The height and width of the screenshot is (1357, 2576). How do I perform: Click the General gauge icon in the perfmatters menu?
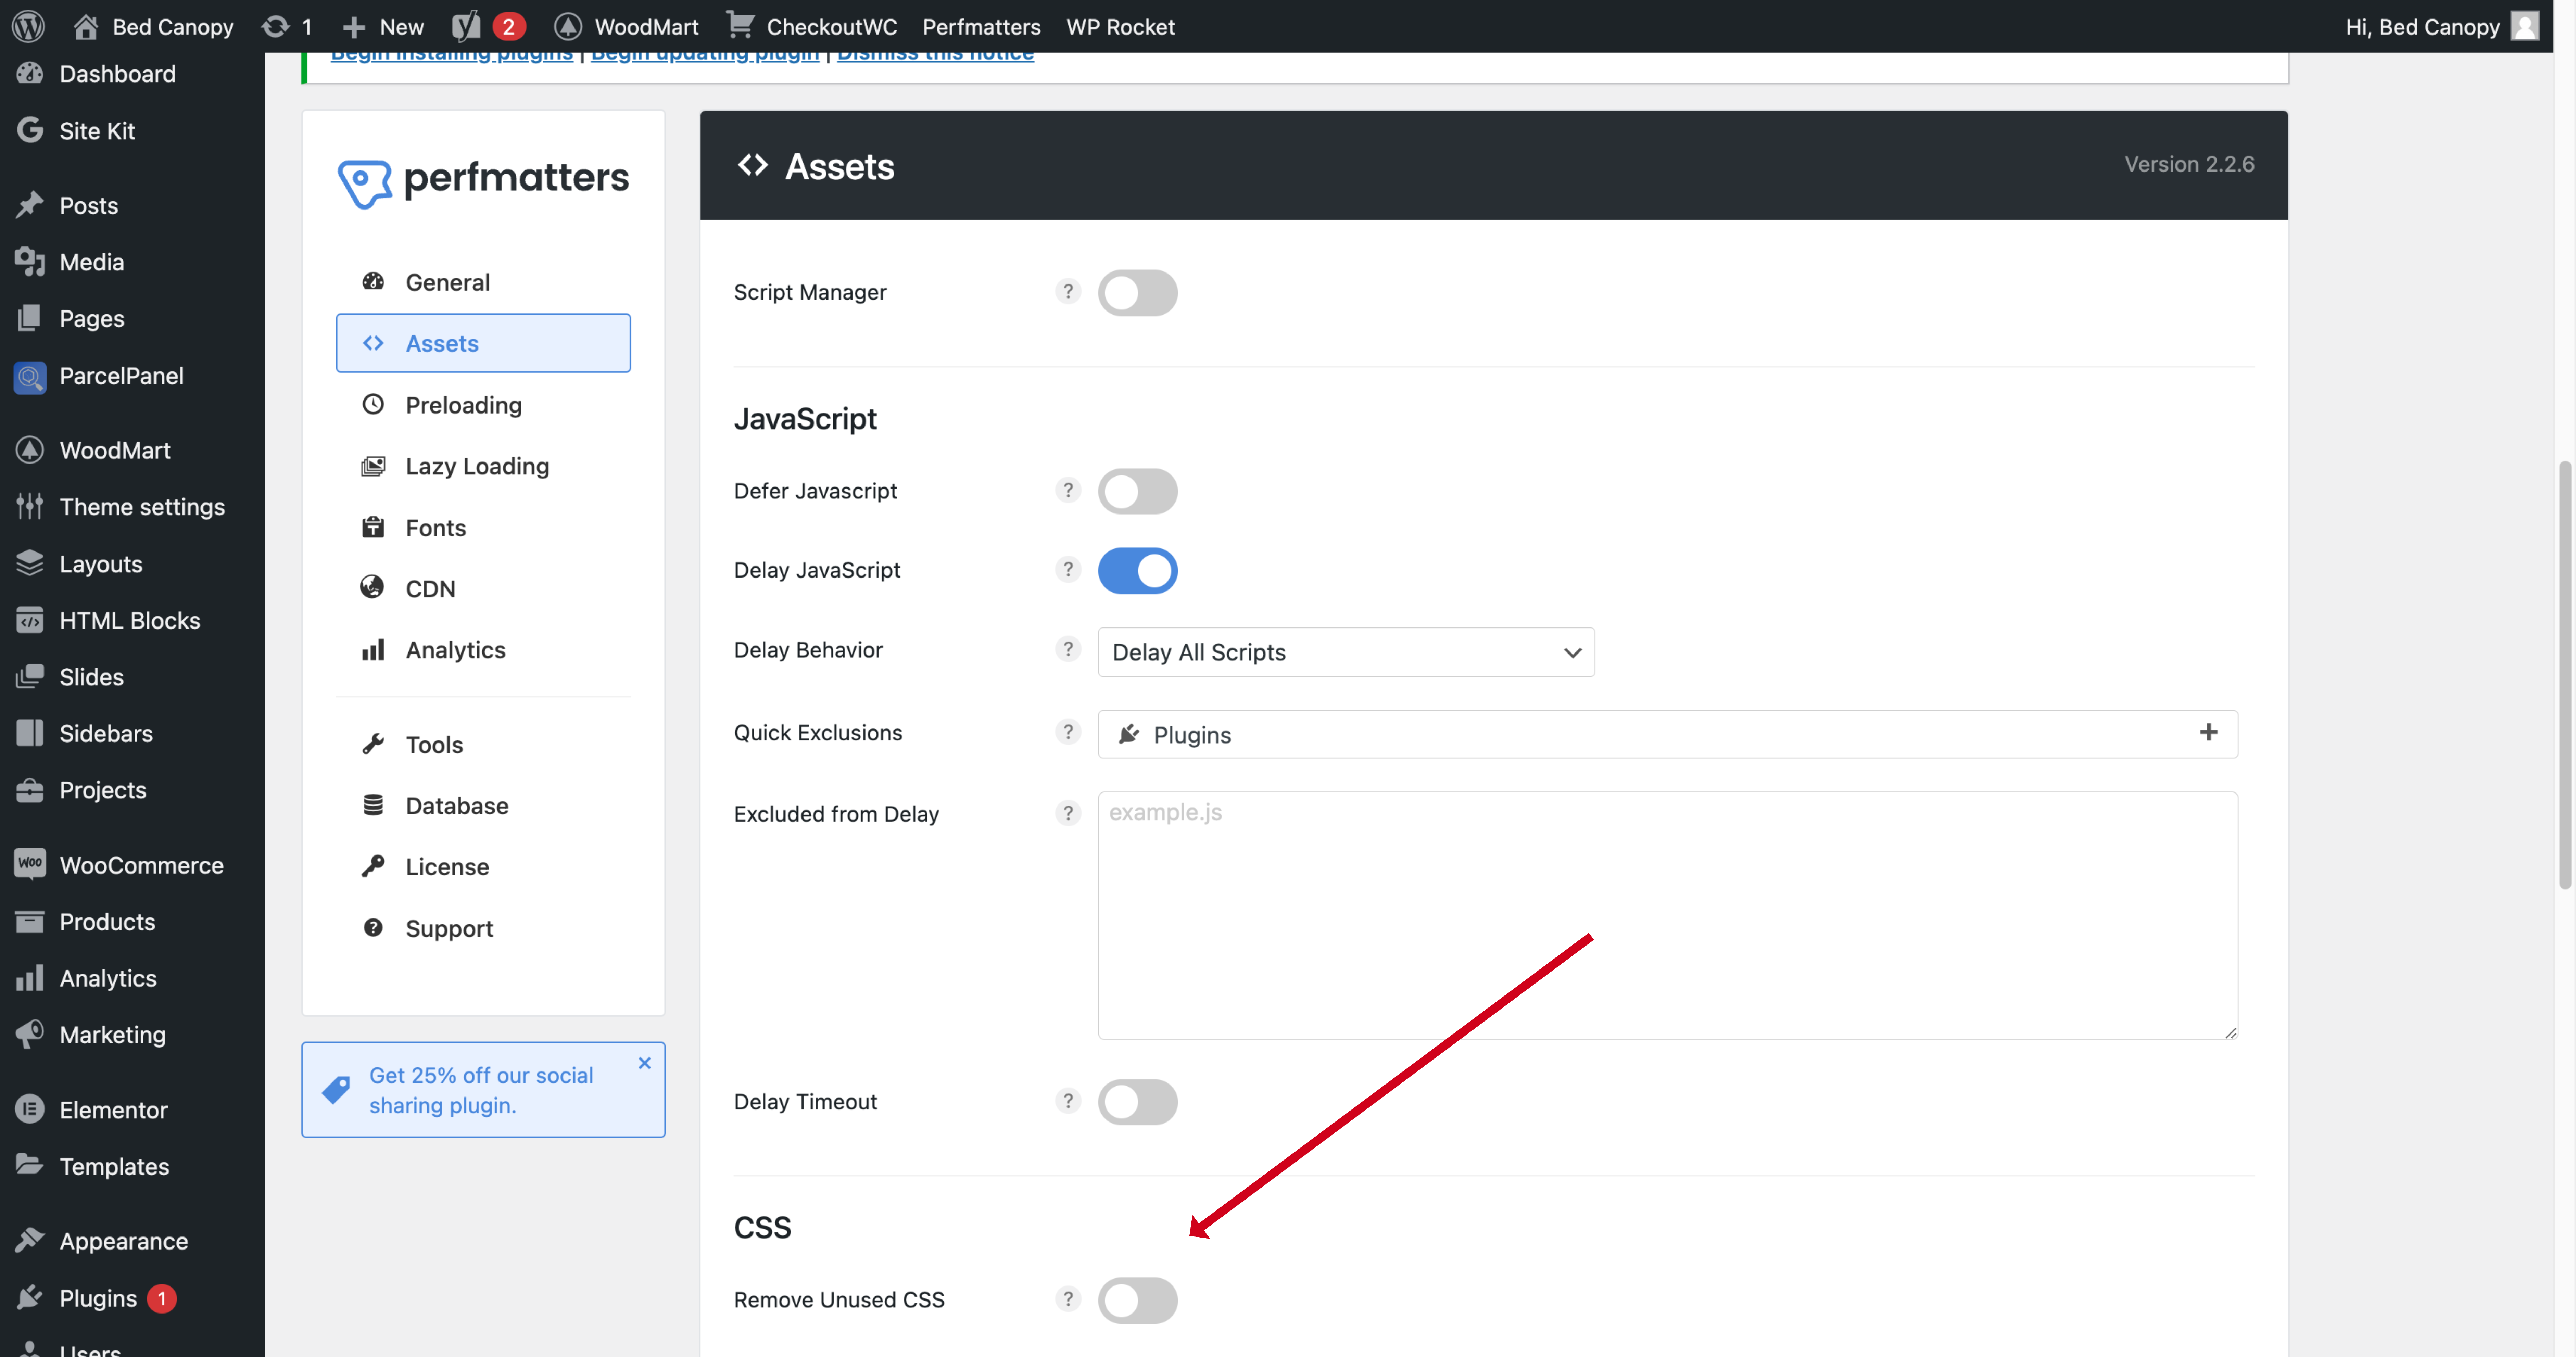click(373, 282)
